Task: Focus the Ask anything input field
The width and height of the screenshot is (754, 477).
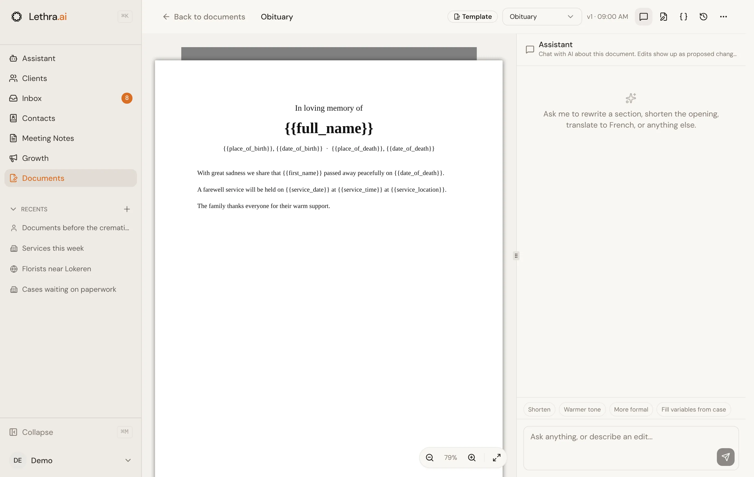Action: coord(631,448)
